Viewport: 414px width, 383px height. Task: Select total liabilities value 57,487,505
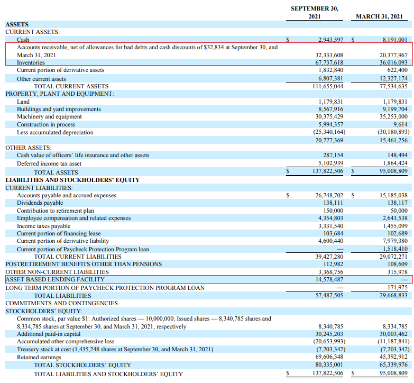(329, 295)
